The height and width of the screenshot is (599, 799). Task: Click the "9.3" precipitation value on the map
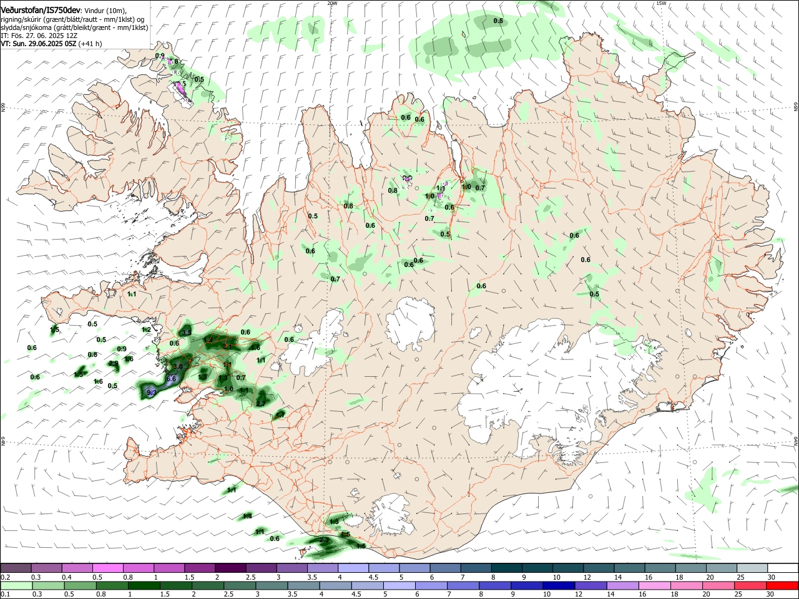(x=151, y=392)
